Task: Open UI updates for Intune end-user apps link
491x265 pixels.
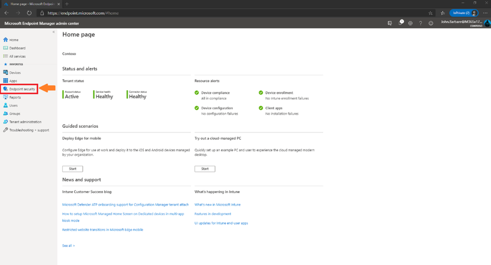Action: coord(221,223)
